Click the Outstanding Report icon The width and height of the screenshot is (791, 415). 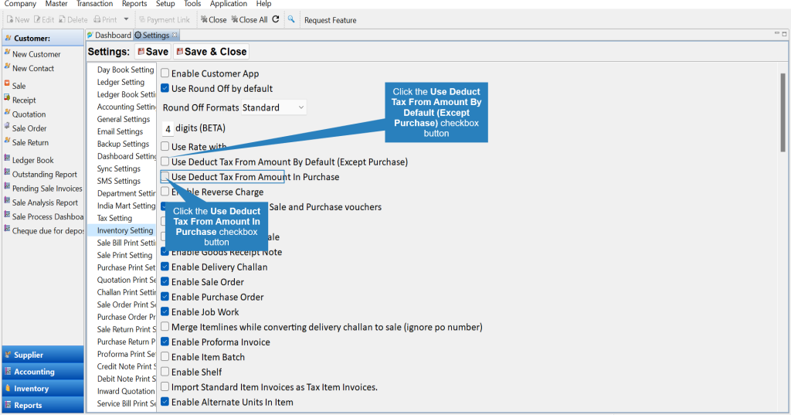point(7,172)
